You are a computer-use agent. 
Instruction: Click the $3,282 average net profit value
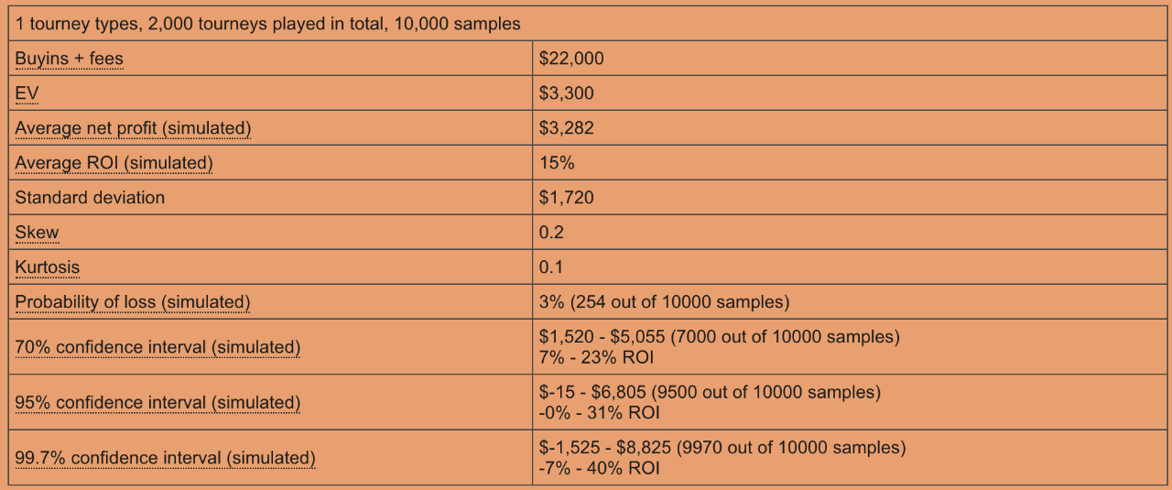point(566,128)
